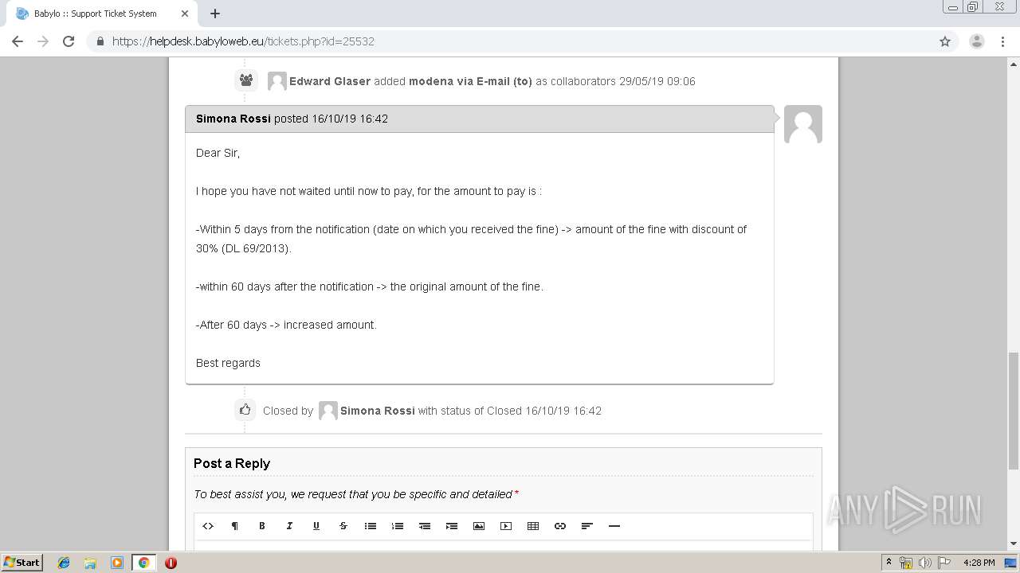Insert ordered numbered list

398,526
